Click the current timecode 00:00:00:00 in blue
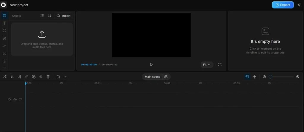 (x=89, y=65)
